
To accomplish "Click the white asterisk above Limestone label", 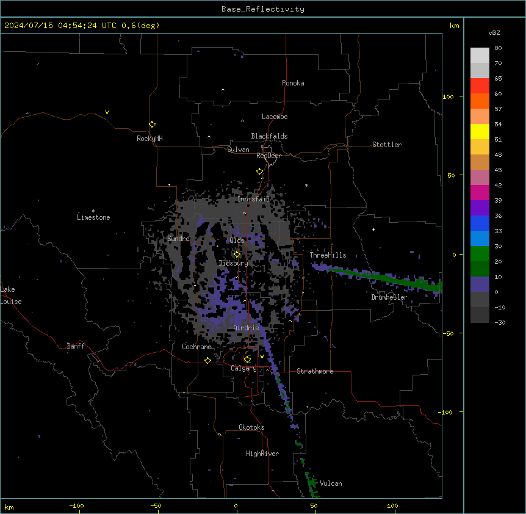I will click(x=93, y=211).
